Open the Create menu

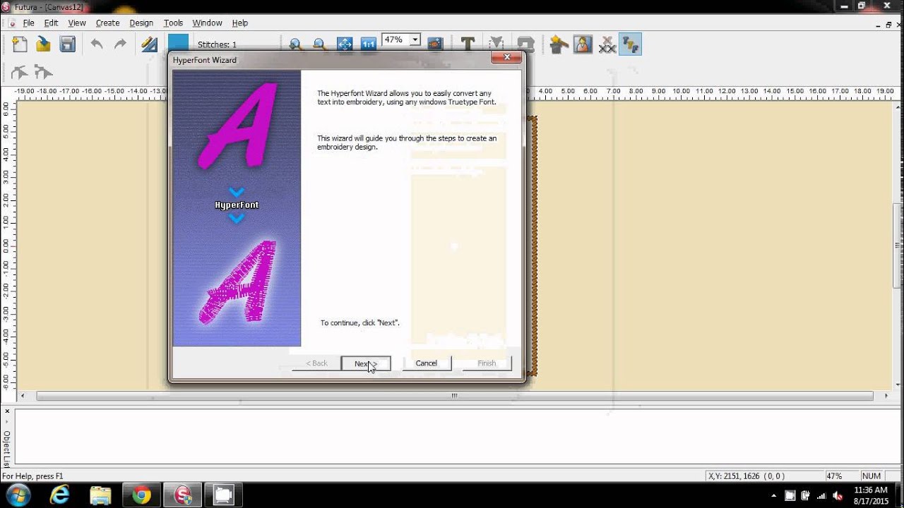pyautogui.click(x=107, y=23)
